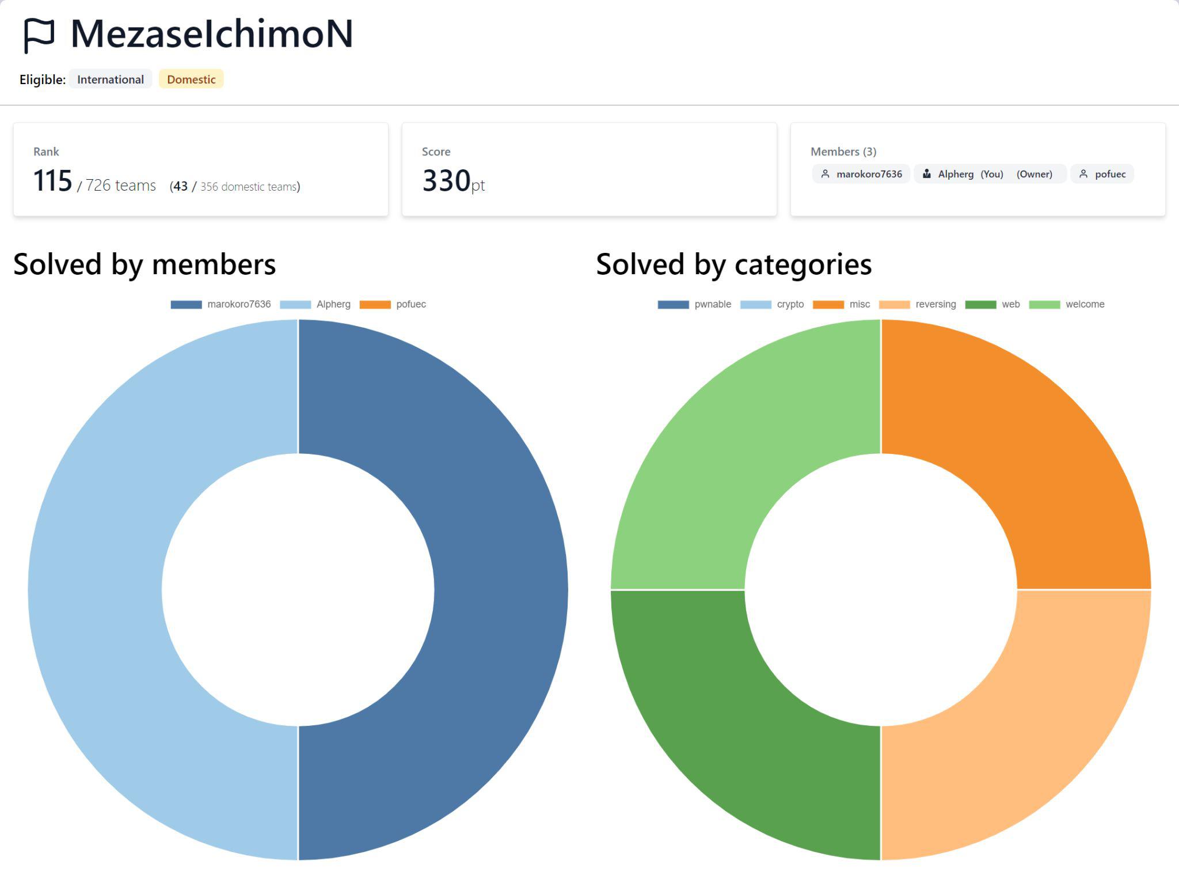This screenshot has width=1179, height=875.
Task: Hide pofuec in the members legend
Action: click(393, 304)
